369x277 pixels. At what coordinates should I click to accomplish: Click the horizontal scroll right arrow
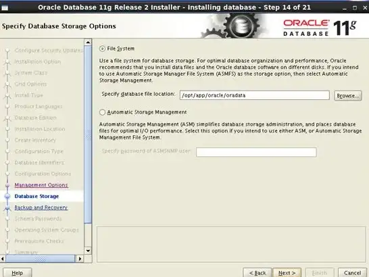pos(80,259)
